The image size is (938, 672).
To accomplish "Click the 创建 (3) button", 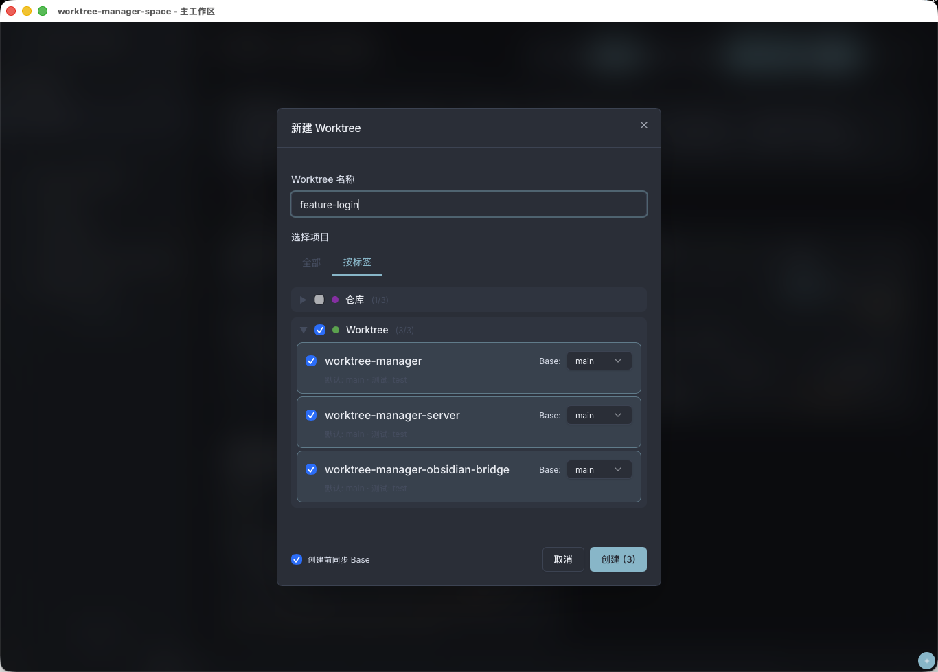I will pyautogui.click(x=618, y=559).
